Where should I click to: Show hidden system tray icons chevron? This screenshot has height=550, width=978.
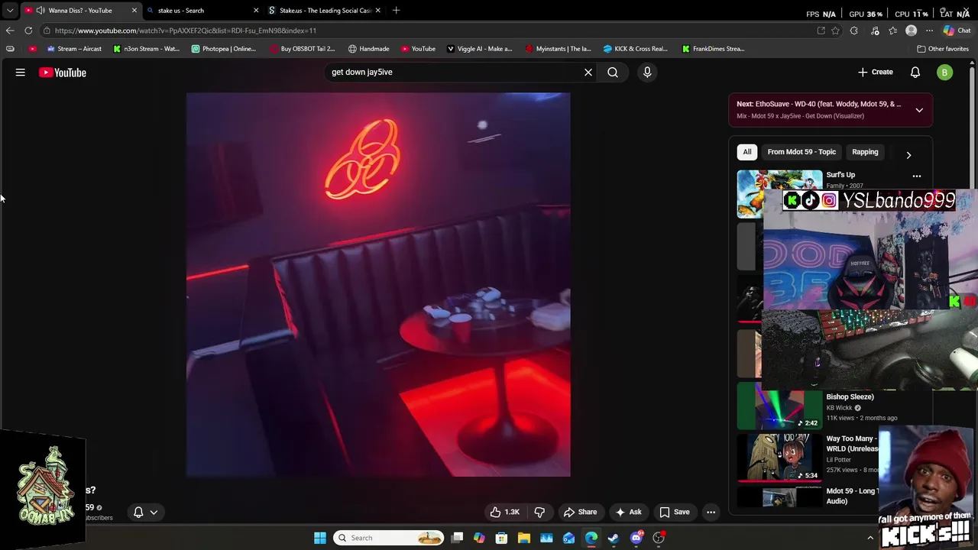click(x=870, y=538)
